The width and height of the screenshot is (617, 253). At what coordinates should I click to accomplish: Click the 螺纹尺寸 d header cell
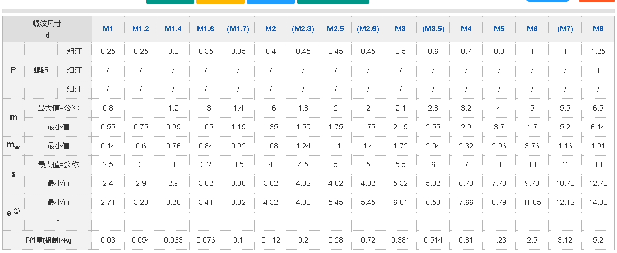point(47,29)
